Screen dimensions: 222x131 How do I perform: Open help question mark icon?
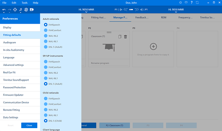(x=191, y=3)
